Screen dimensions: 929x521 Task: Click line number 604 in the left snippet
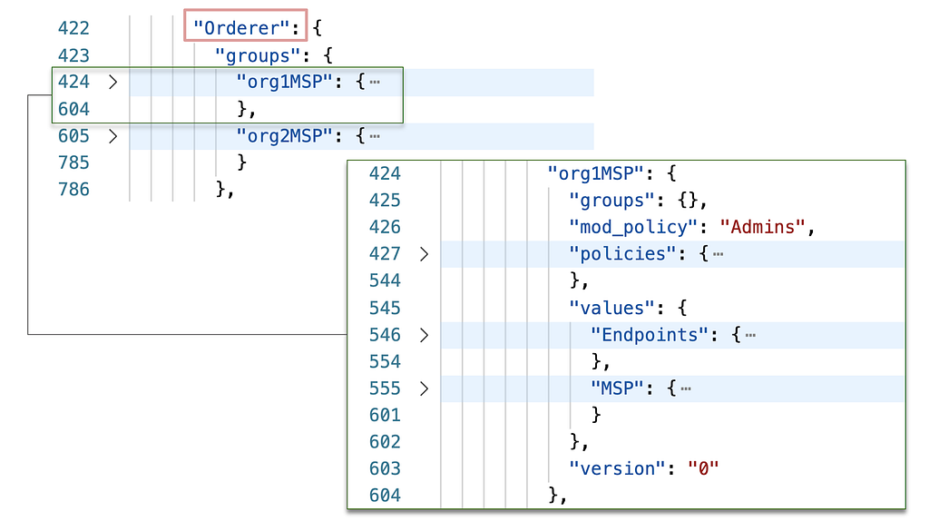tap(74, 109)
